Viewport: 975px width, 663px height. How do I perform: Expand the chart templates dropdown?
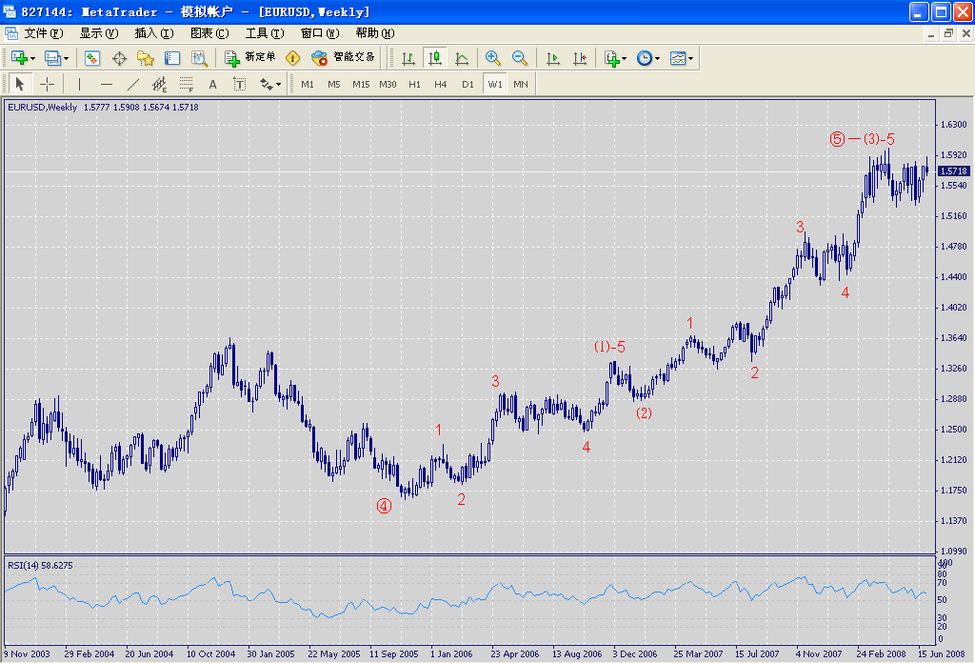pos(691,59)
